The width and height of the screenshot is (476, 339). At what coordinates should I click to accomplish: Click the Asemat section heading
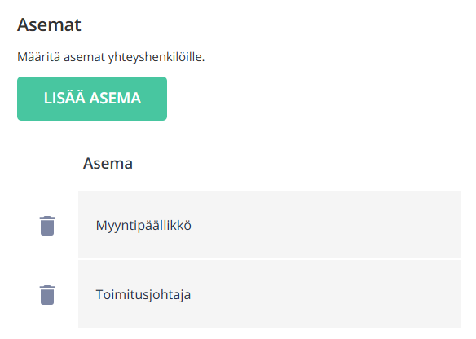point(49,24)
